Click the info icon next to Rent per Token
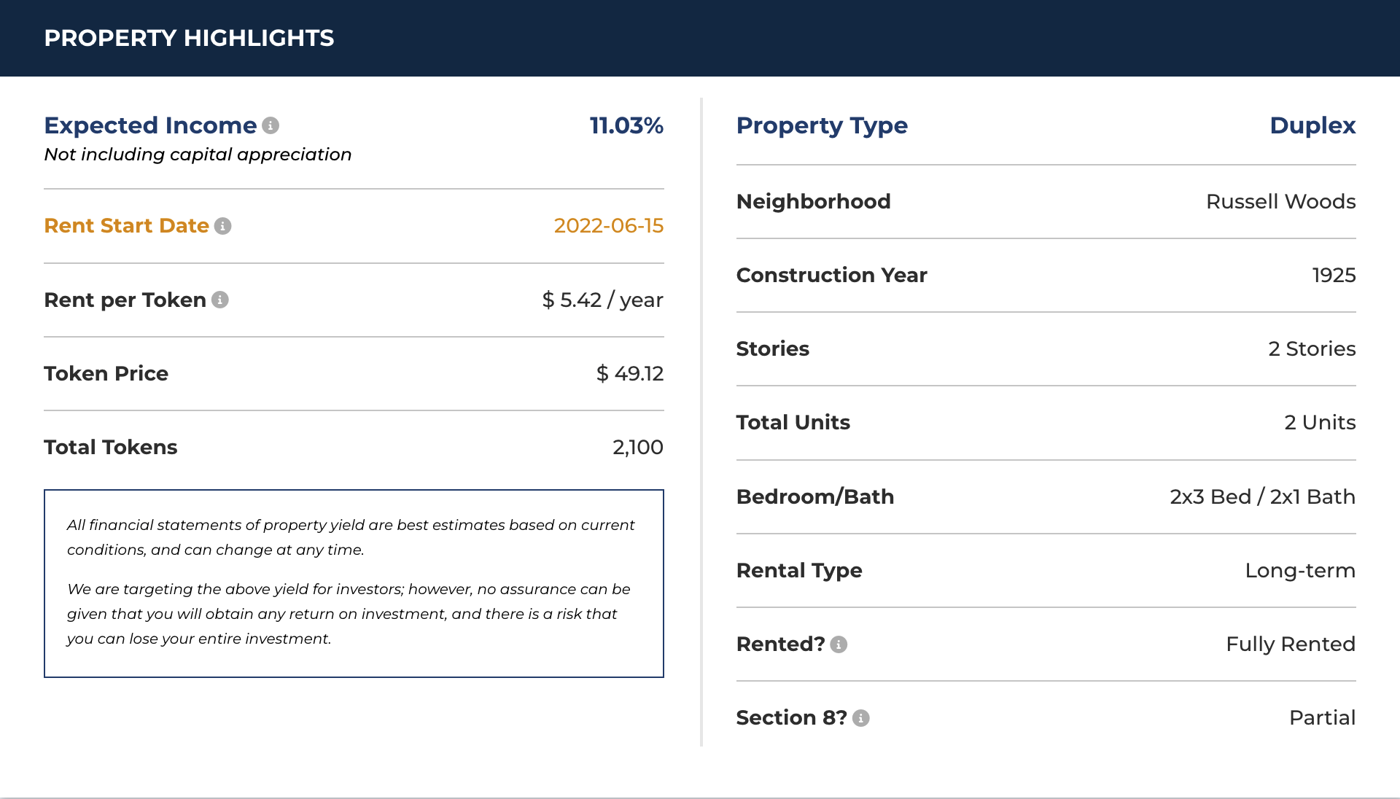This screenshot has width=1400, height=799. 220,300
